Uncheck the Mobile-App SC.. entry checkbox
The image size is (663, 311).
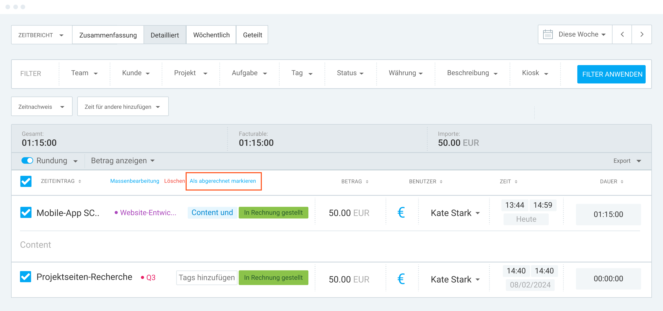[x=26, y=213]
